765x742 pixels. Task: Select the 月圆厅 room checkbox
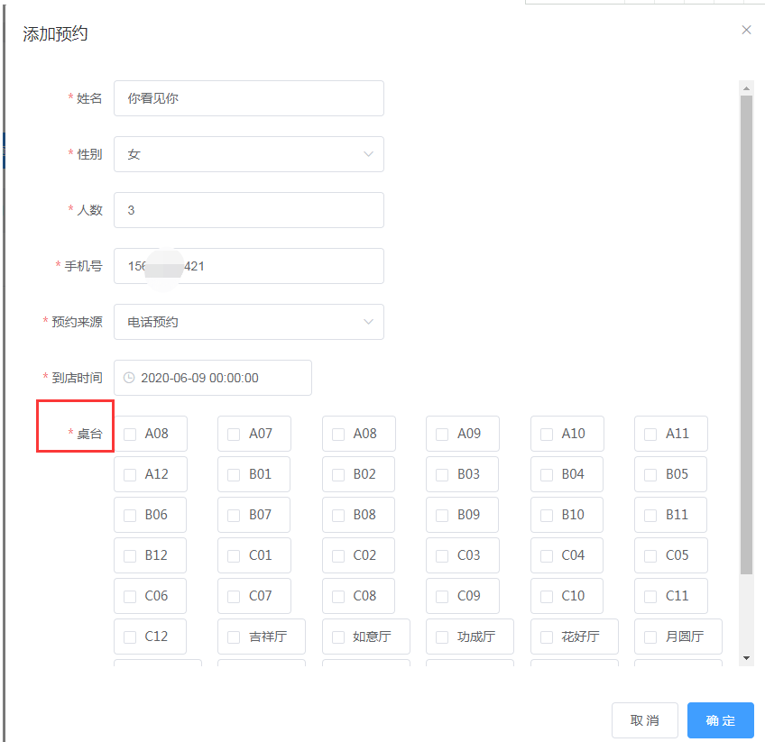click(x=650, y=637)
